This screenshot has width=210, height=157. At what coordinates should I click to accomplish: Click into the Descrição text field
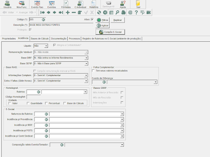(61, 25)
